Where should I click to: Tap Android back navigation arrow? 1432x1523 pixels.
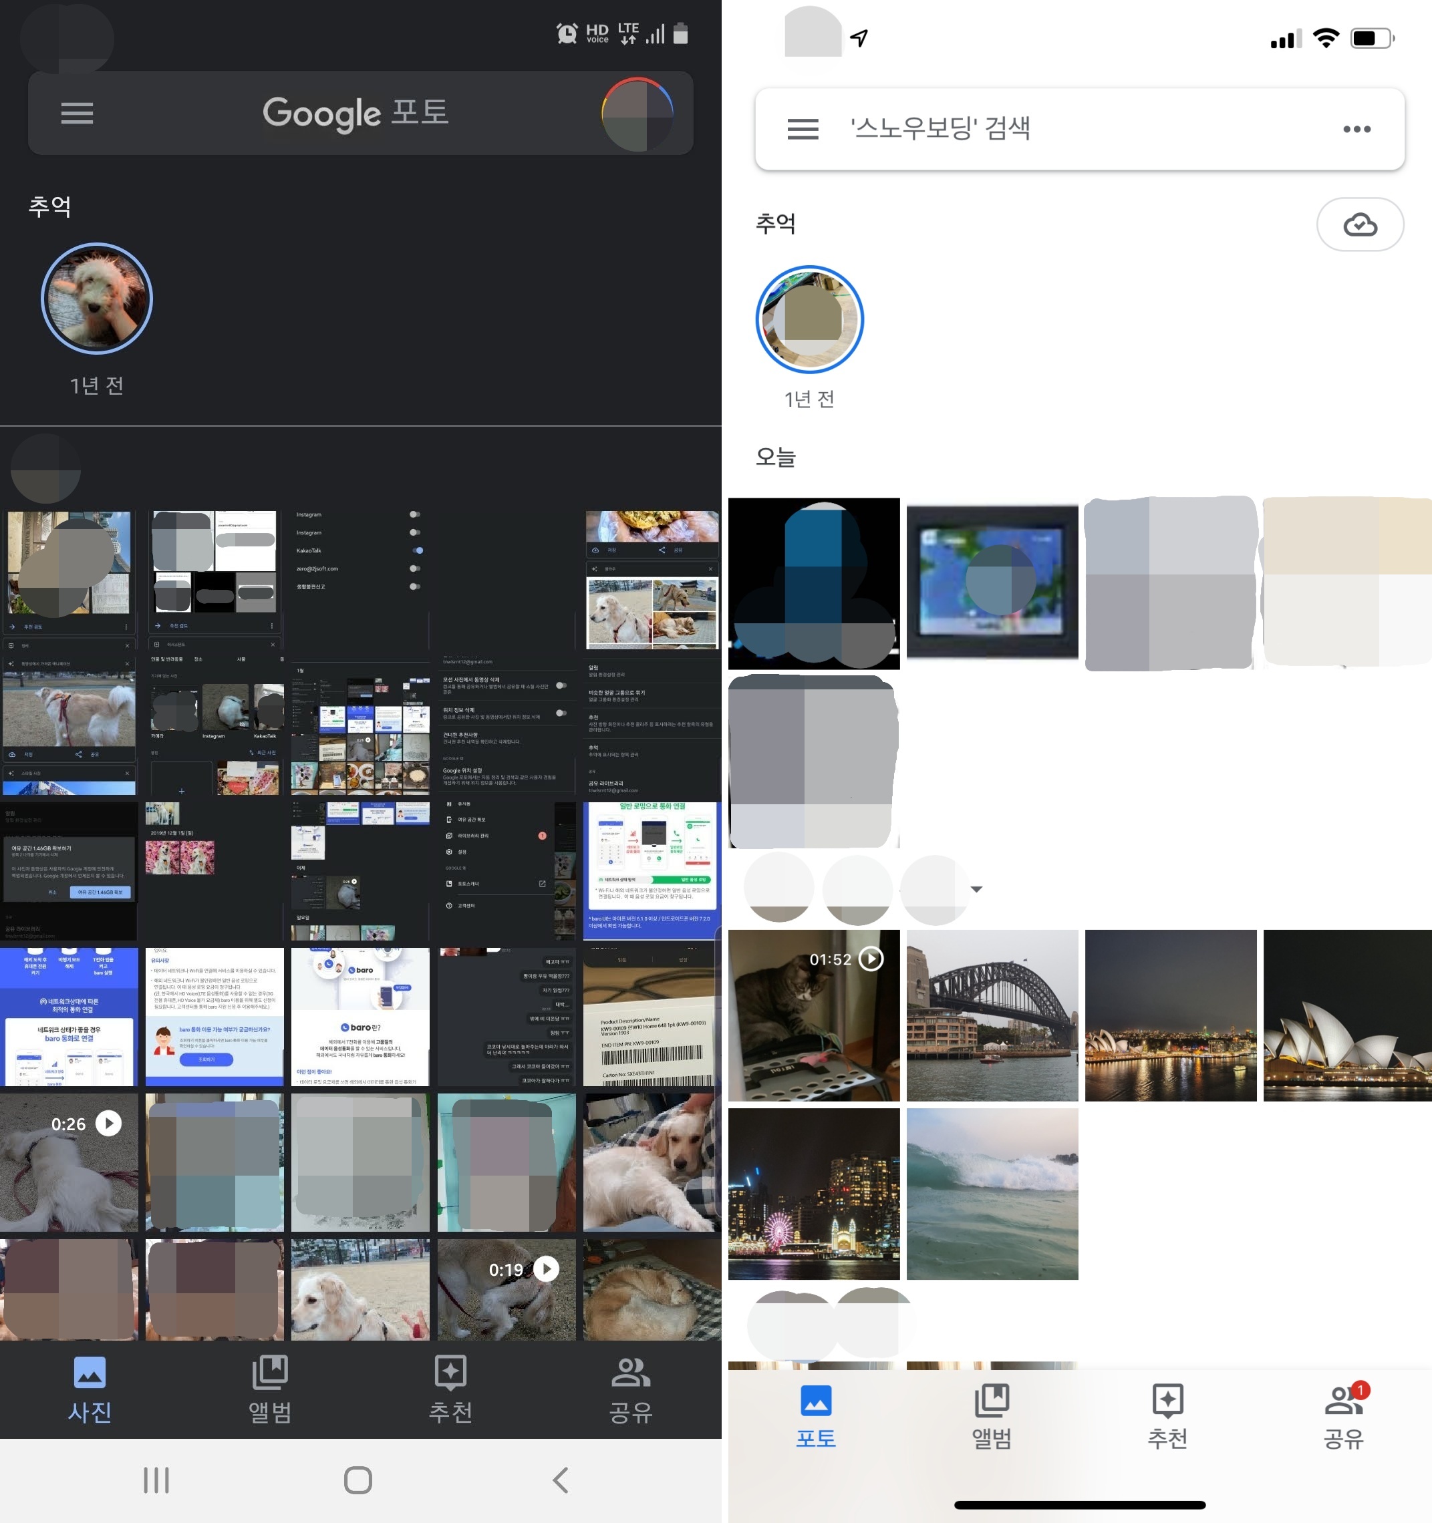561,1480
